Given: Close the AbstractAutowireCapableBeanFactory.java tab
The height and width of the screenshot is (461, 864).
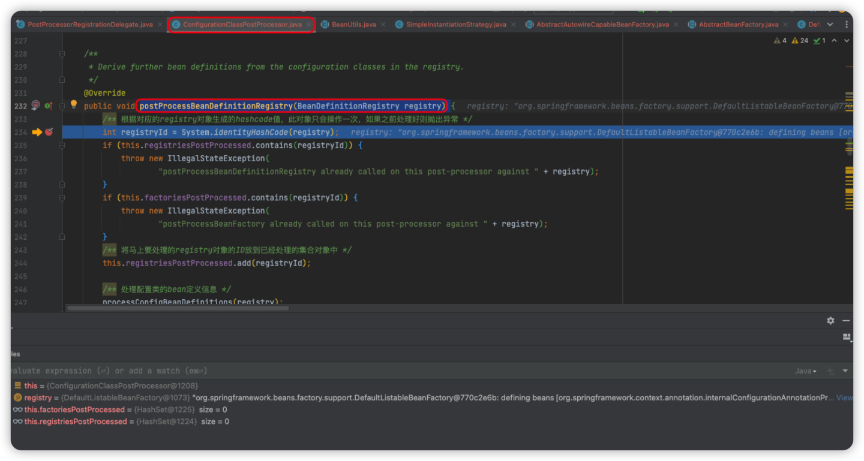Looking at the screenshot, I should [x=676, y=25].
